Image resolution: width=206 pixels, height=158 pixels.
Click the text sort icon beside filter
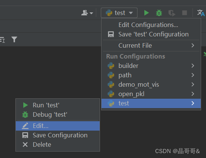coord(2,40)
